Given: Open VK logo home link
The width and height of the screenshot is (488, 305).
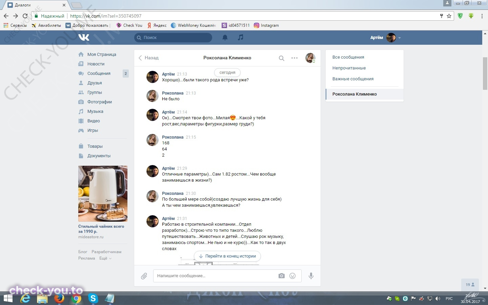Looking at the screenshot, I should coord(84,37).
